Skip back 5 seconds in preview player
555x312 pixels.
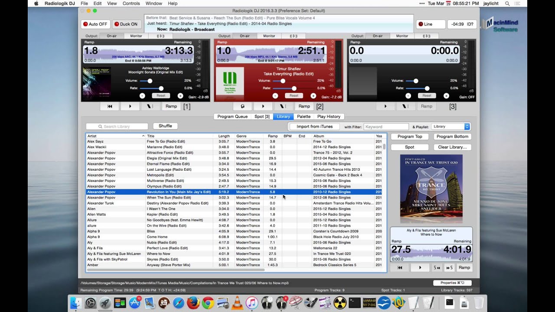click(437, 268)
